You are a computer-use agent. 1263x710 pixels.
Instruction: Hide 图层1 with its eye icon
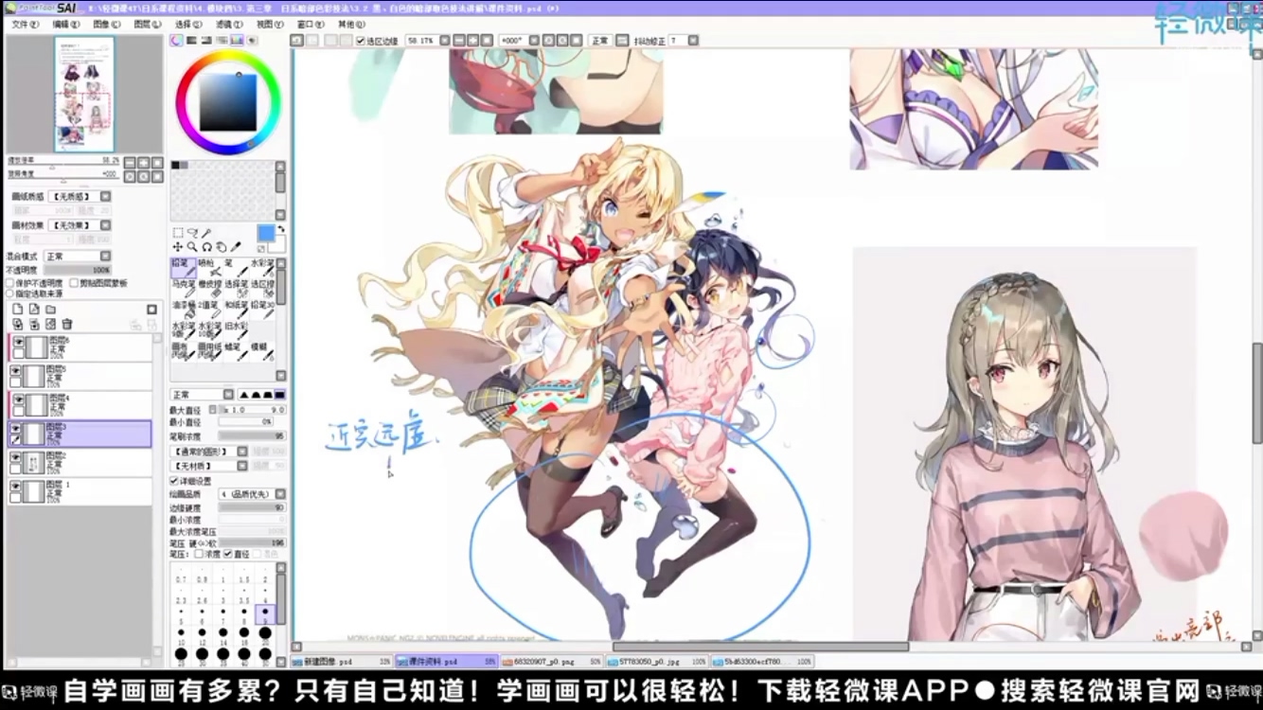[17, 486]
